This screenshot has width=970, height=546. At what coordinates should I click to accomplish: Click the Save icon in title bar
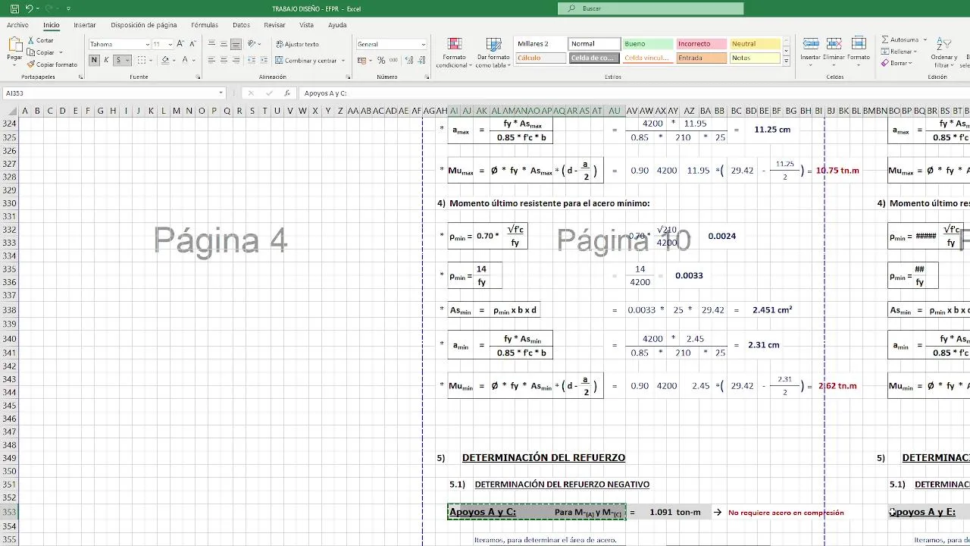[14, 8]
